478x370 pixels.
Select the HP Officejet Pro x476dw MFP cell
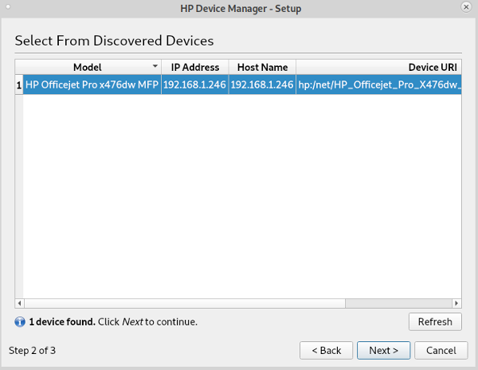click(x=92, y=85)
